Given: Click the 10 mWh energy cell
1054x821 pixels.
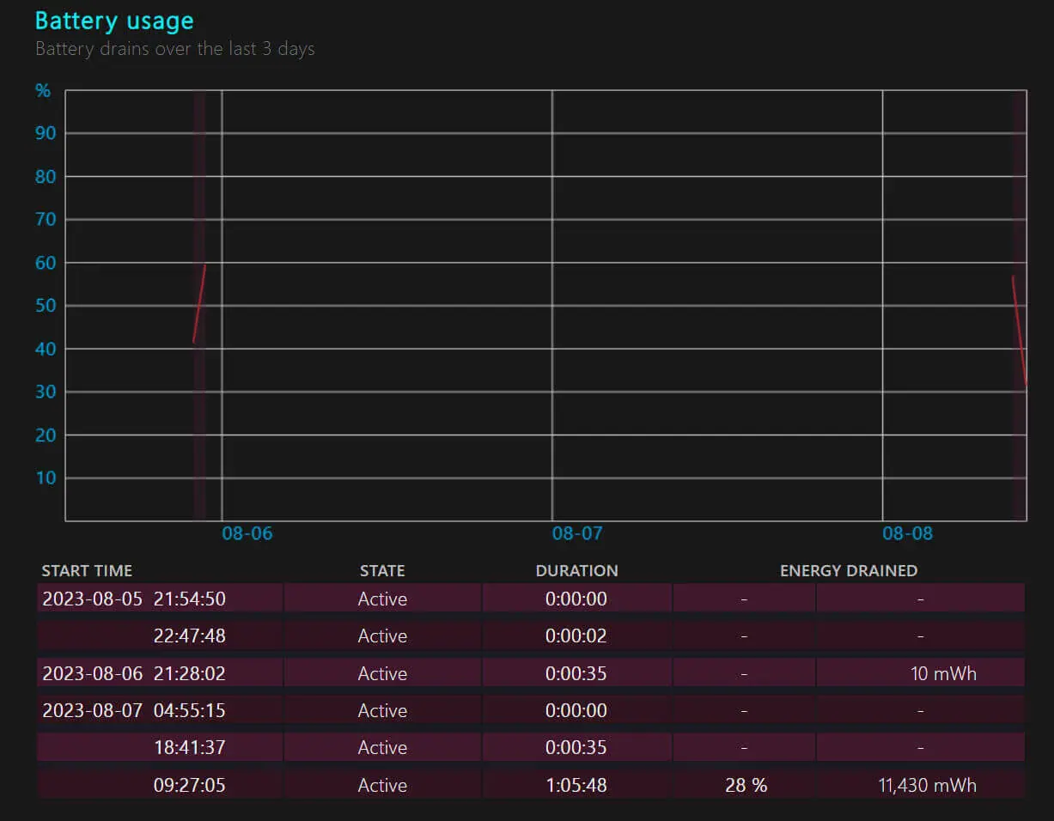Looking at the screenshot, I should click(x=943, y=673).
